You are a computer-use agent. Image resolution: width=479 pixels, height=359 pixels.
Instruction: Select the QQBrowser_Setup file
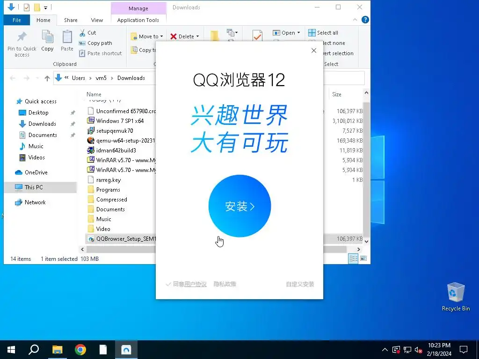(x=121, y=239)
